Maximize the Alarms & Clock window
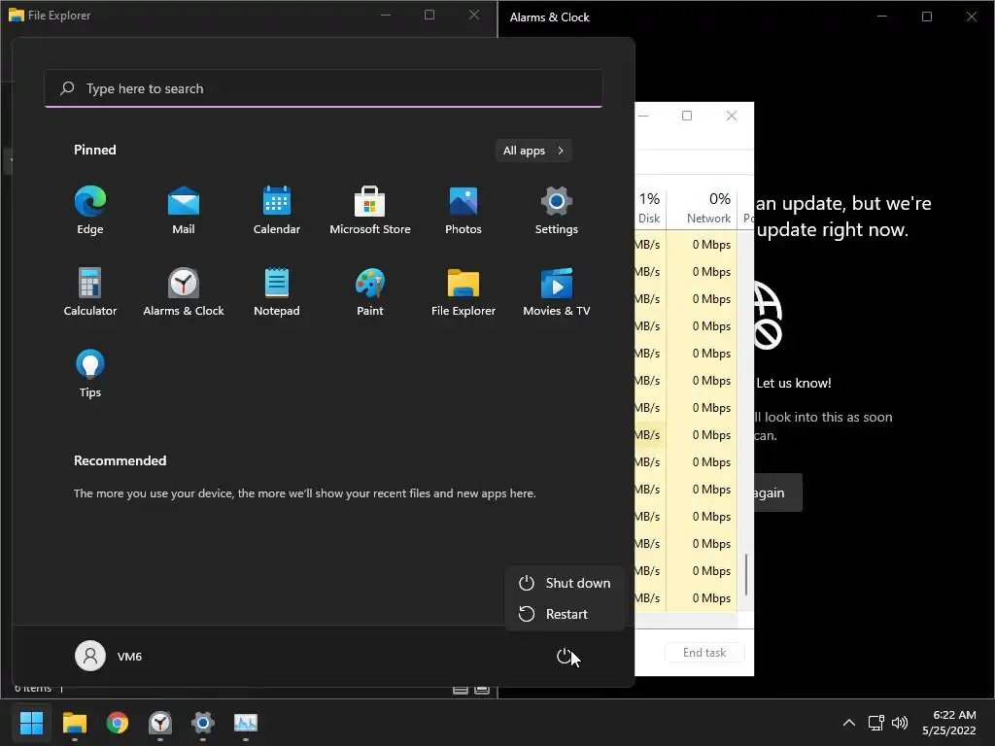 coord(927,17)
